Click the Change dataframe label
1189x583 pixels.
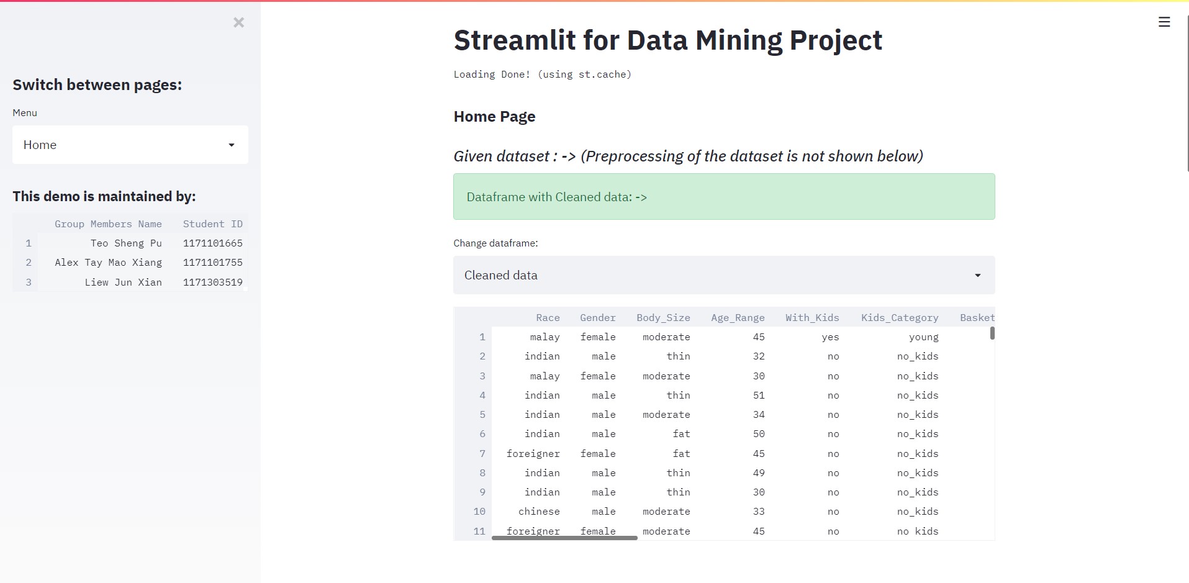[495, 243]
